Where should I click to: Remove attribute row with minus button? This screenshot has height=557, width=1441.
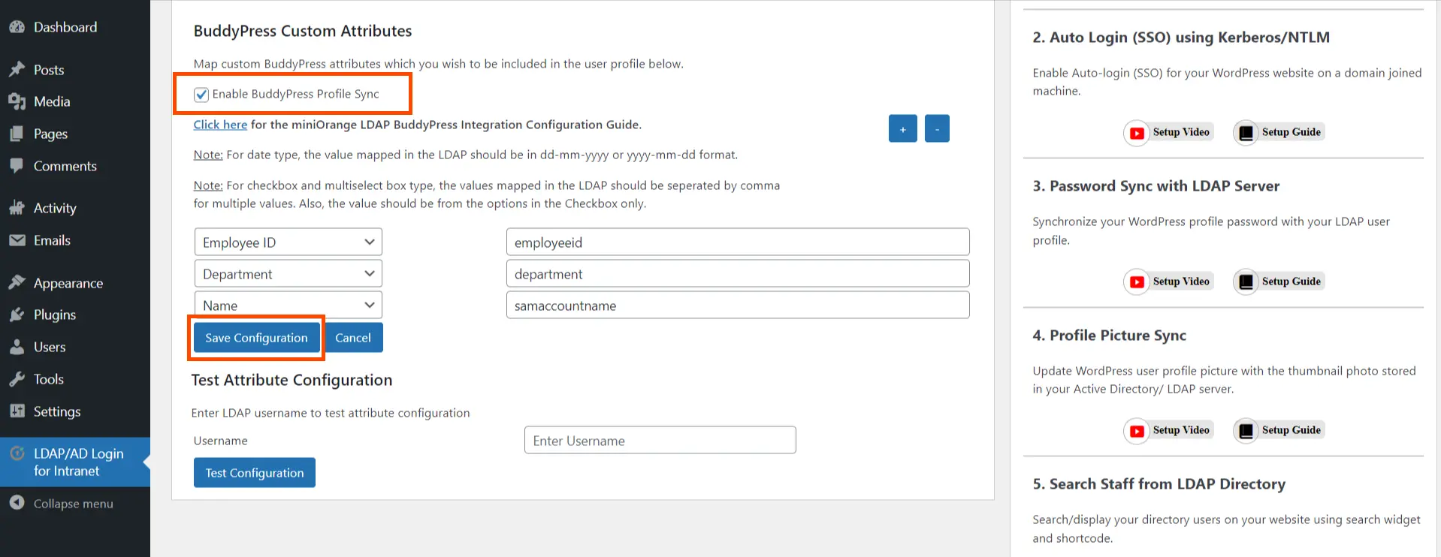(937, 128)
